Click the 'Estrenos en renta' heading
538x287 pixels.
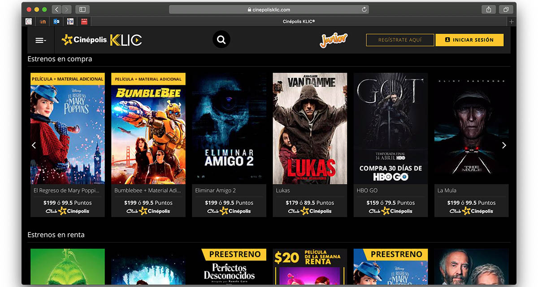56,235
